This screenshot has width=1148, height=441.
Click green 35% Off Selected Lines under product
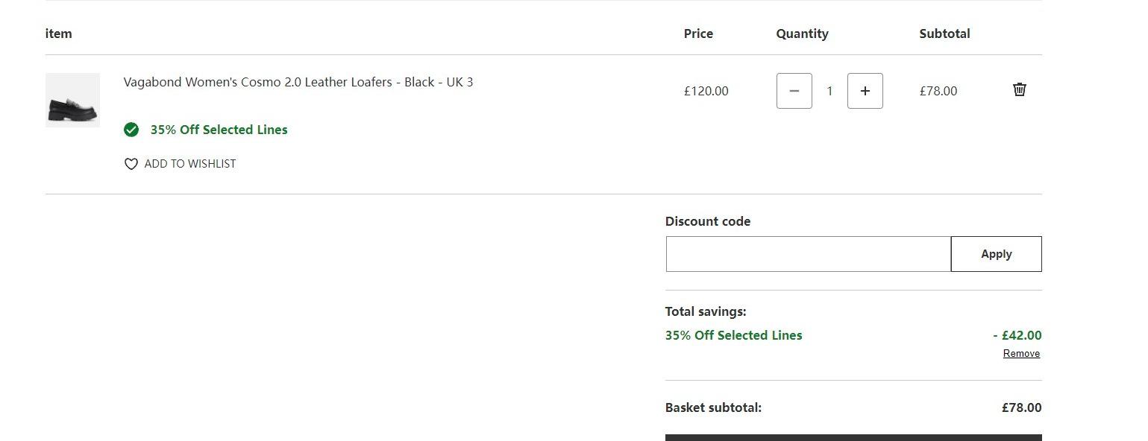[x=219, y=130]
